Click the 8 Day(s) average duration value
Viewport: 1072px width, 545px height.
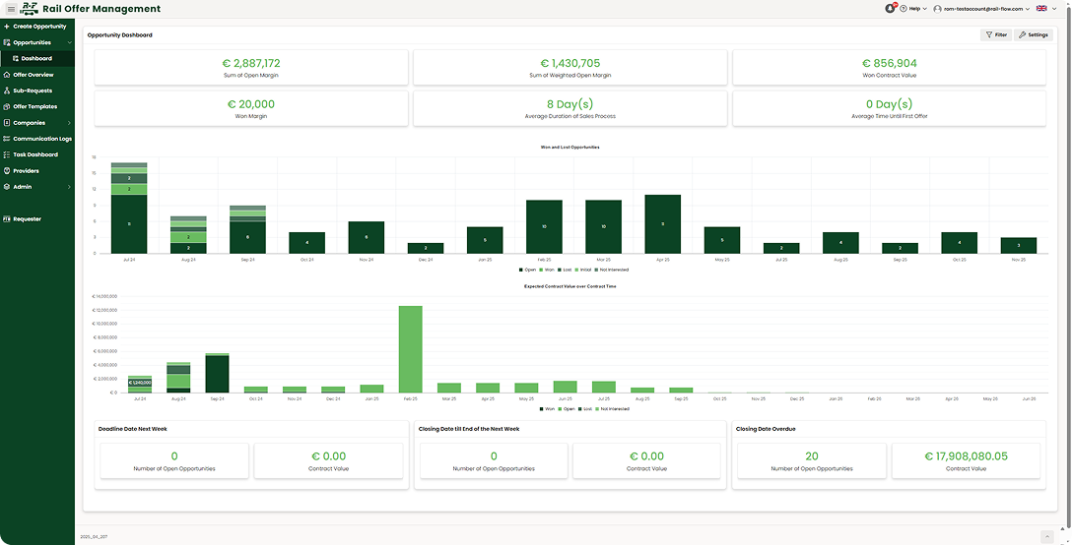[x=570, y=104]
